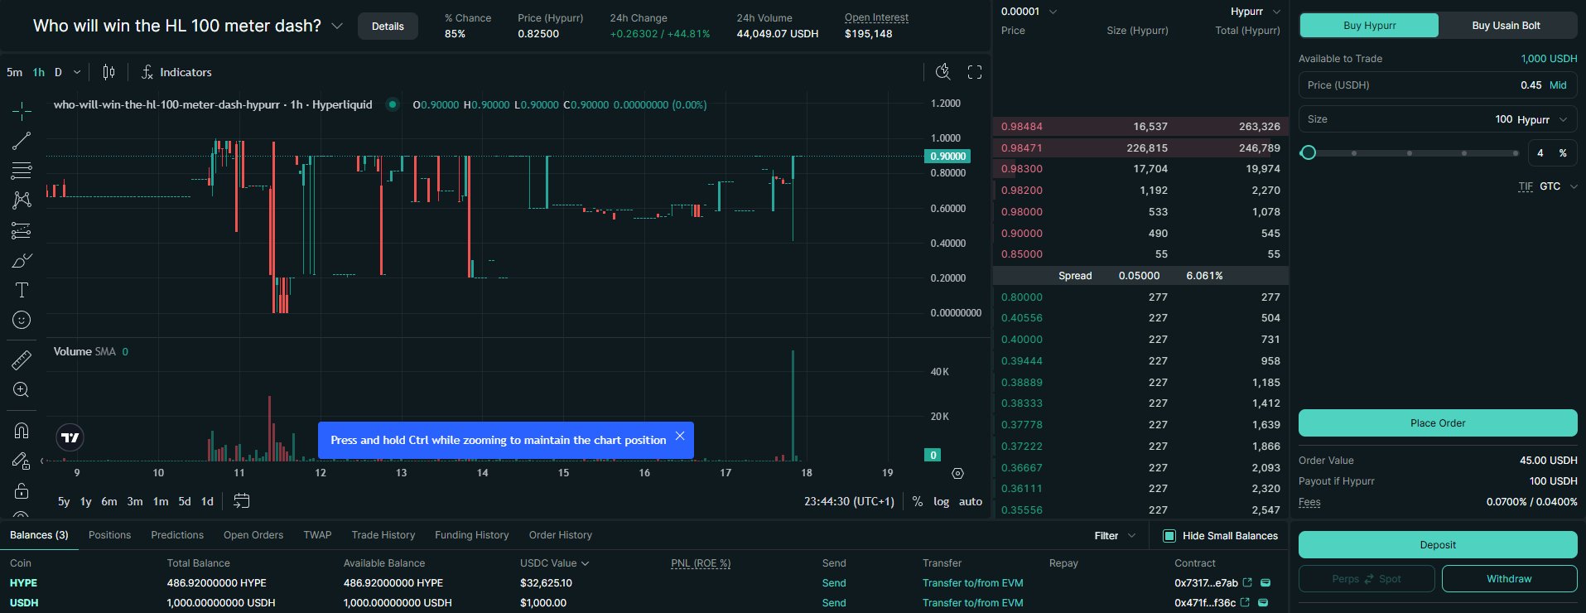Switch to the Trade History tab
1586x613 pixels.
click(383, 535)
